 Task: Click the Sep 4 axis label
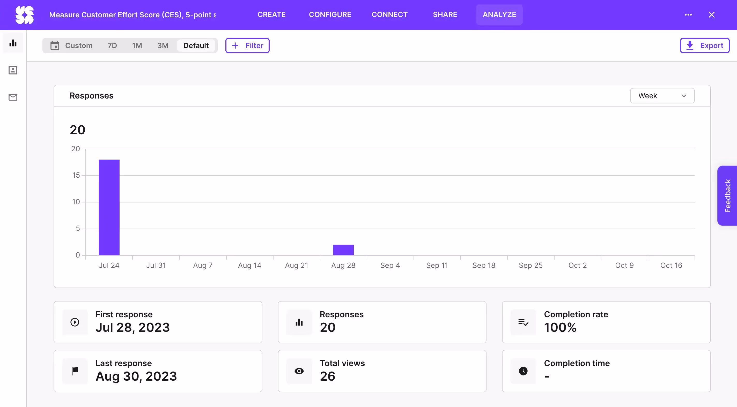click(x=390, y=266)
